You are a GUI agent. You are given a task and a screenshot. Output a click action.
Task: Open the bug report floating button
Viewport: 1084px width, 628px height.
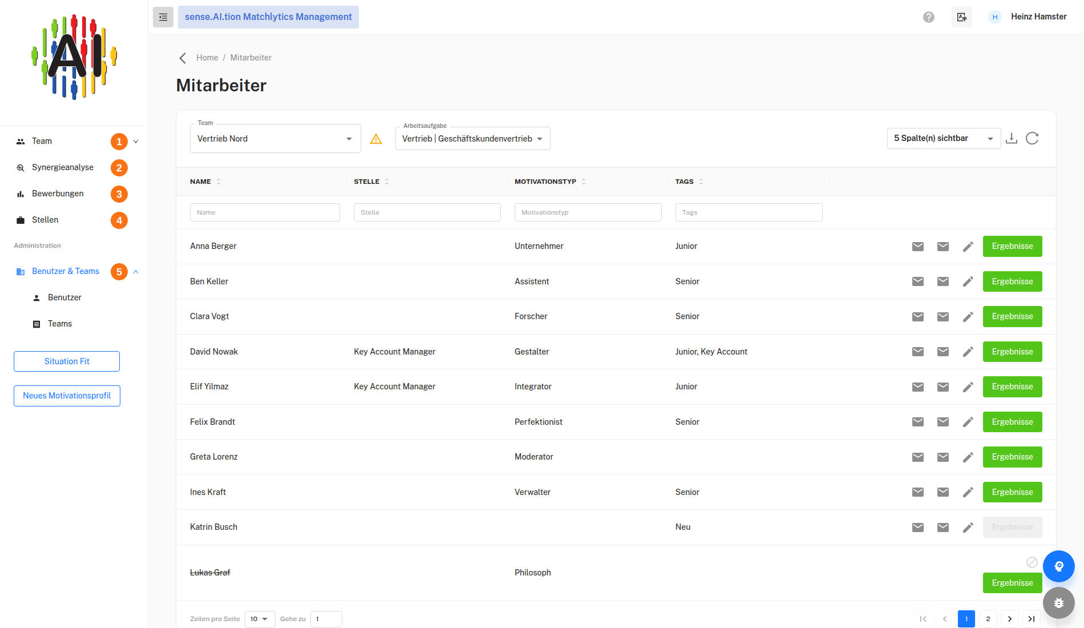(x=1059, y=603)
